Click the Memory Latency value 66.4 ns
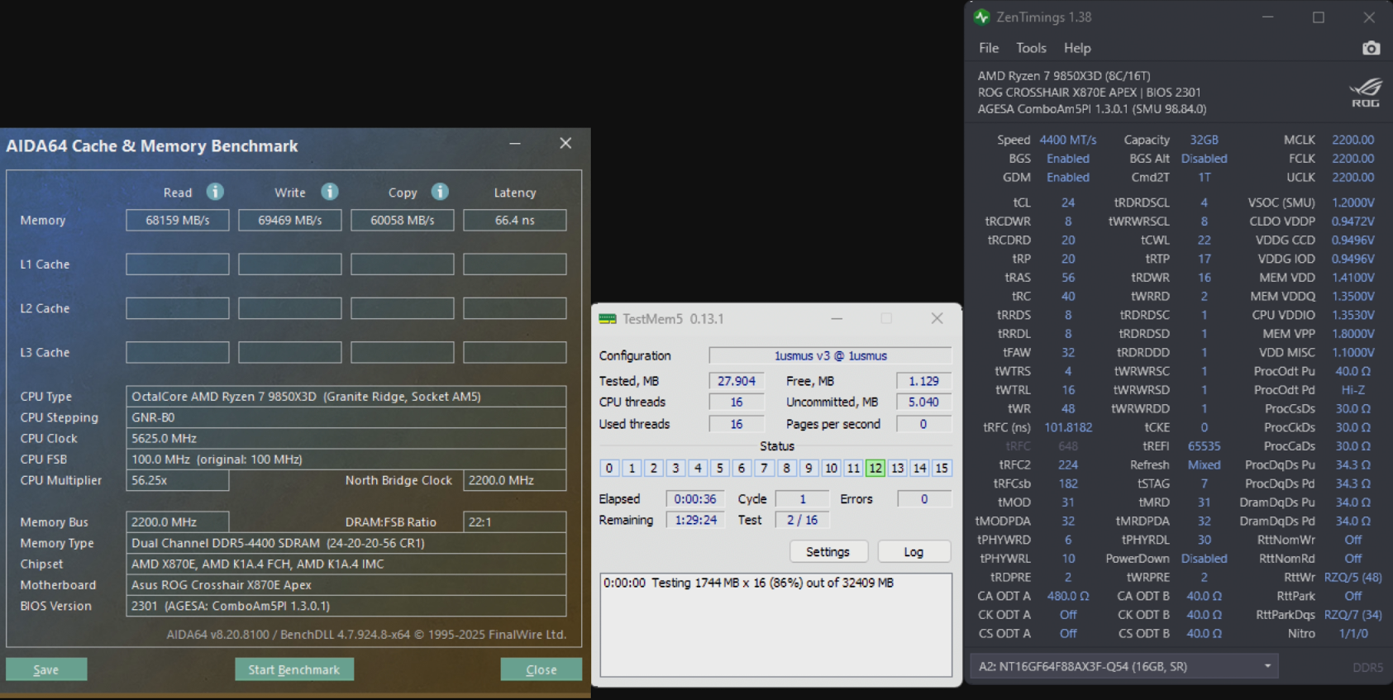 pos(515,221)
